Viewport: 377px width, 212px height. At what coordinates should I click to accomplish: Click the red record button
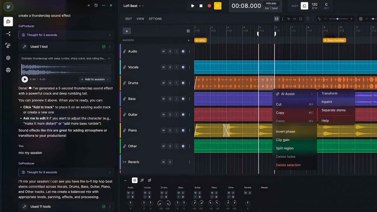pos(209,6)
